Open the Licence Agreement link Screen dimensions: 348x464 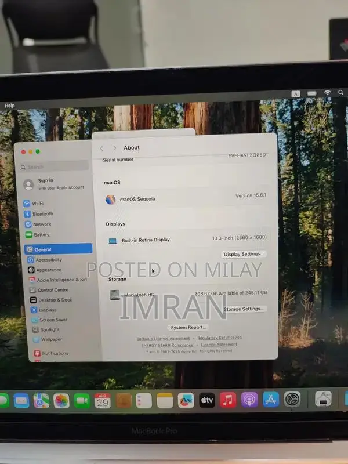pyautogui.click(x=219, y=345)
